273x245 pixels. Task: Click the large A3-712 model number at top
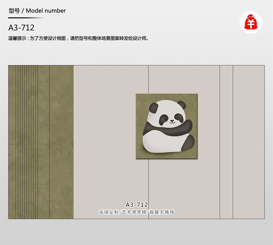pos(21,28)
